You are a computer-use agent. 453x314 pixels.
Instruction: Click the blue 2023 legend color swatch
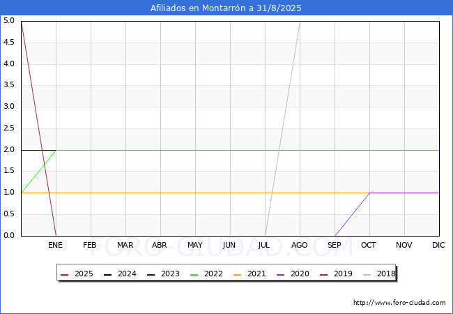pyautogui.click(x=151, y=274)
